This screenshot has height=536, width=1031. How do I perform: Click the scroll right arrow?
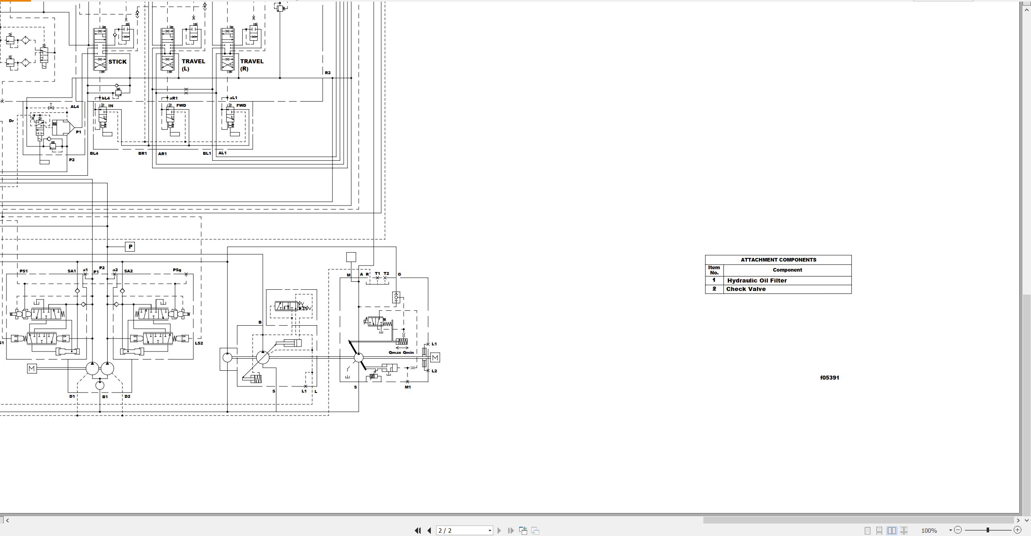point(1018,520)
